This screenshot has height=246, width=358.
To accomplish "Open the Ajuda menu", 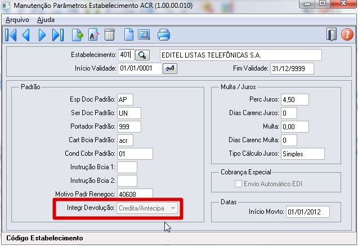I will [x=46, y=20].
